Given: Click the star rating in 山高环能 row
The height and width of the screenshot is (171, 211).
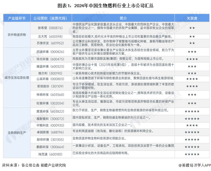Looking at the screenshot, I should [192, 79].
